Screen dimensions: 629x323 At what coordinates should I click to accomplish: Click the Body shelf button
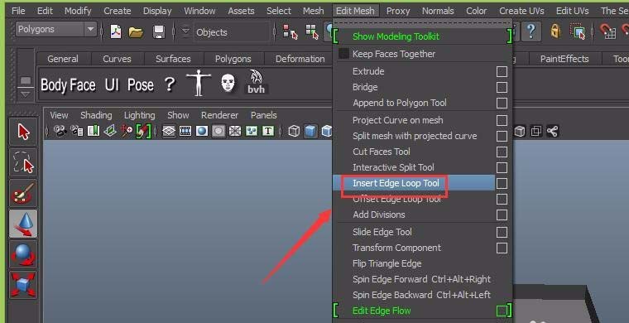tap(55, 85)
